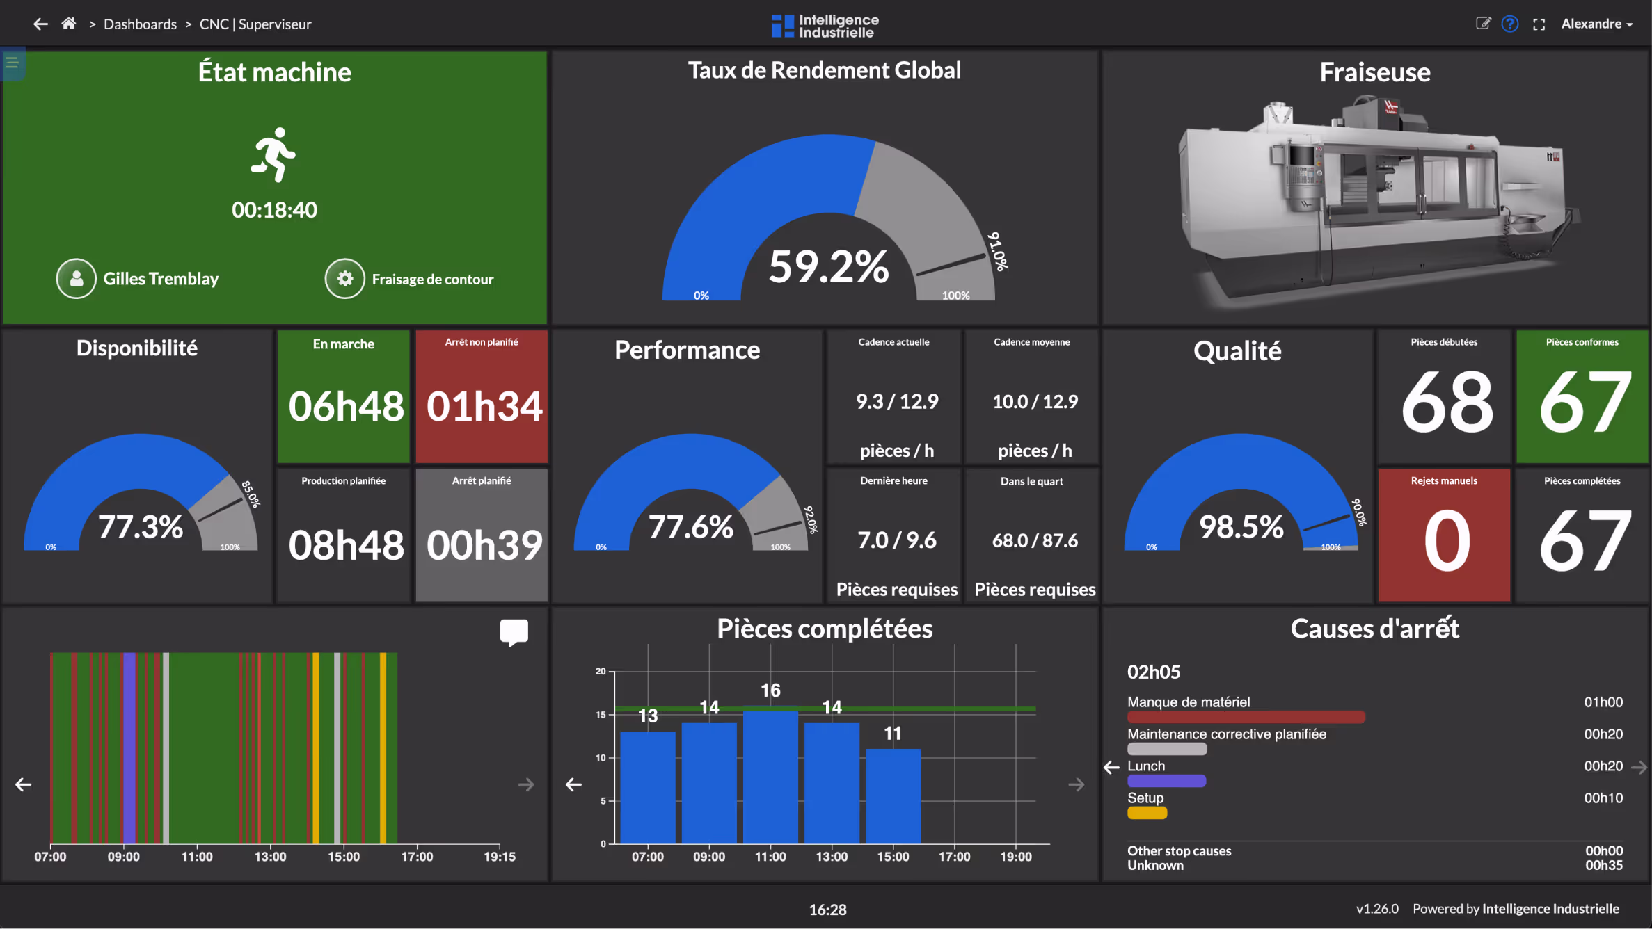
Task: Click the comment bubble on the timeline
Action: [x=514, y=632]
